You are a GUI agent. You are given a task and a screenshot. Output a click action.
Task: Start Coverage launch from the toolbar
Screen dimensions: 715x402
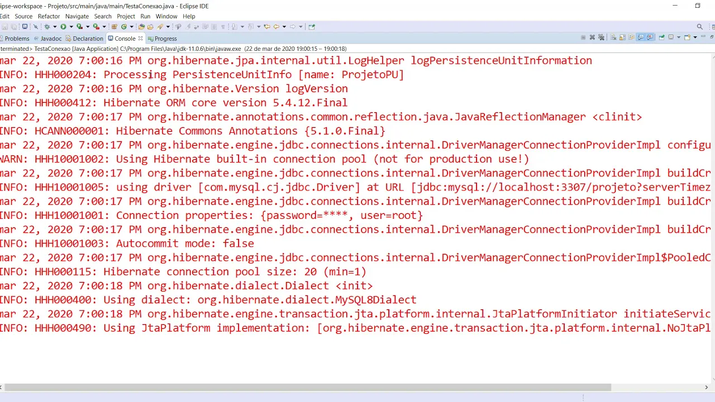pyautogui.click(x=79, y=26)
